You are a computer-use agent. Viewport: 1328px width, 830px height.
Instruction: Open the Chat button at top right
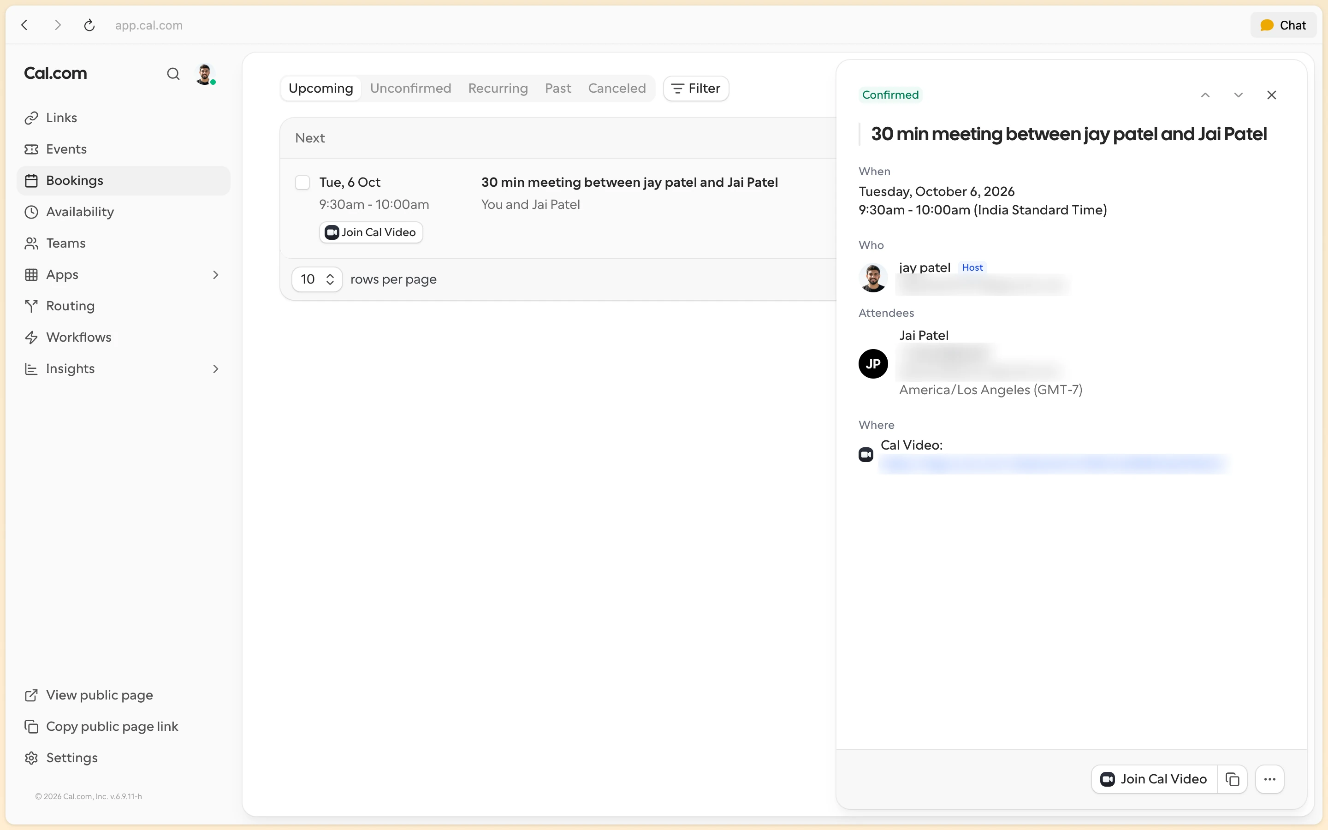[x=1283, y=25]
